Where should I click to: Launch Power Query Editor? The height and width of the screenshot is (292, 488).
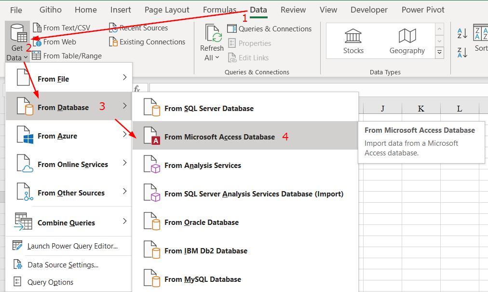pos(72,246)
